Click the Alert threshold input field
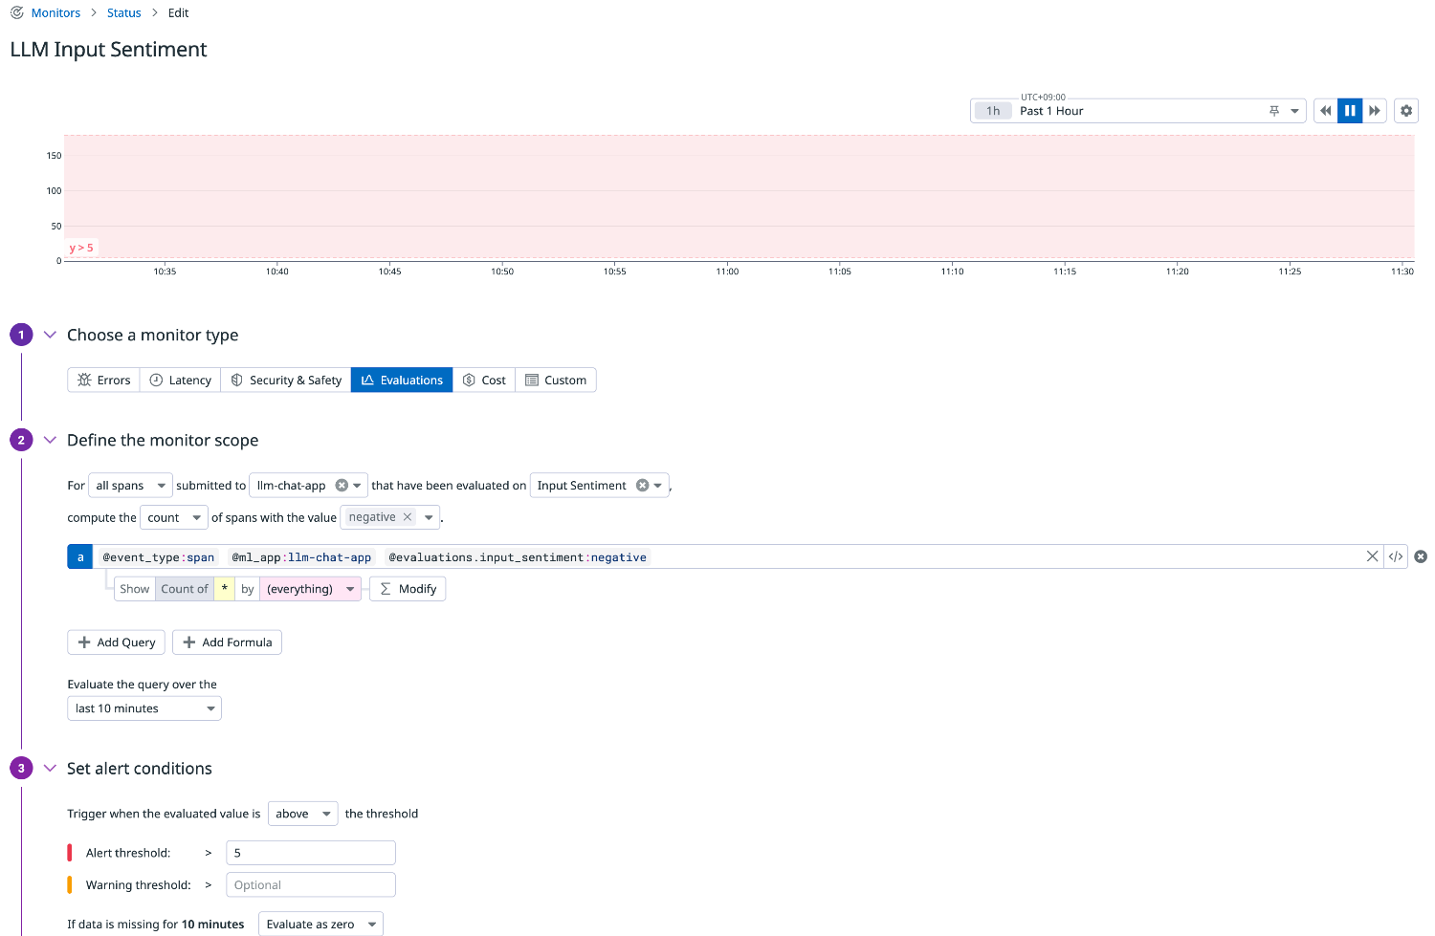 click(x=311, y=853)
